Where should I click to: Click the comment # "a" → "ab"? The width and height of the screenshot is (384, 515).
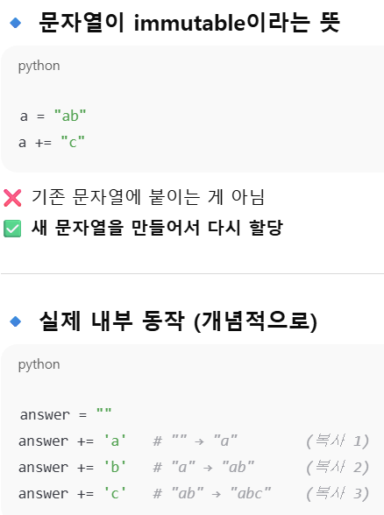pyautogui.click(x=203, y=467)
